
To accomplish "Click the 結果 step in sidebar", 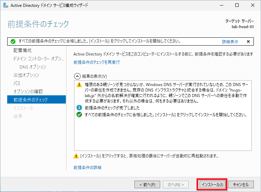I will point(18,116).
